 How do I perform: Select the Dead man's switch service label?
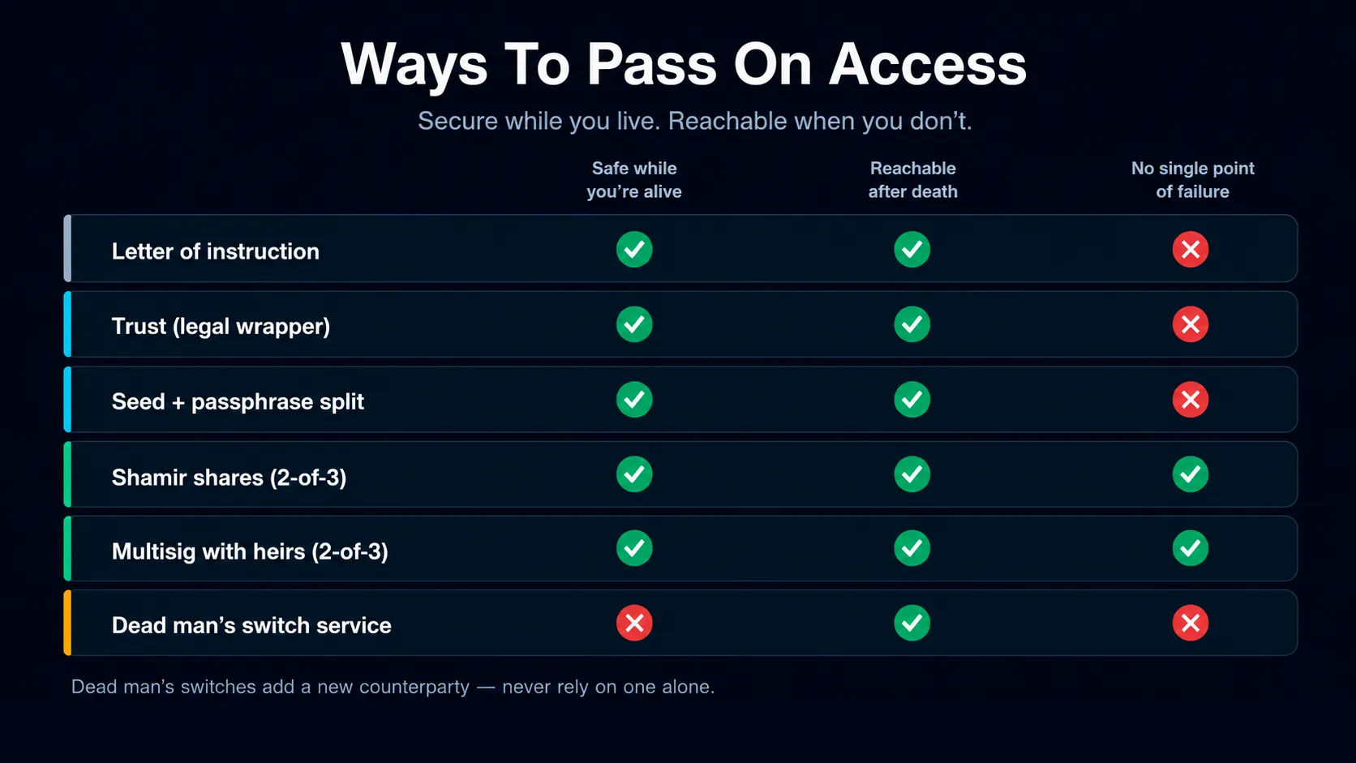251,625
